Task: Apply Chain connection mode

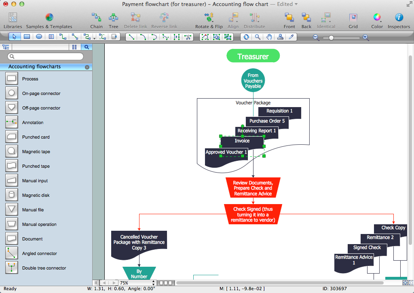Action: tap(96, 21)
